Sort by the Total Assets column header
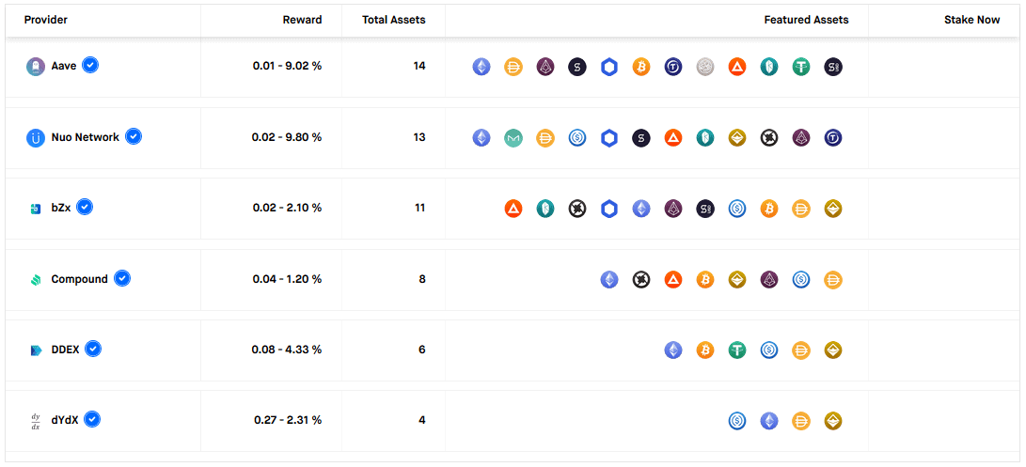The image size is (1026, 467). [393, 20]
